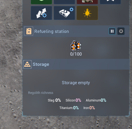Screen dimensions: 132x129
Task: Click the partially visible green button
Action: coord(41,2)
